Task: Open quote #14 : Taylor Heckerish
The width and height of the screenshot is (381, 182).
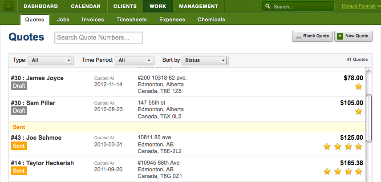Action: 42,163
